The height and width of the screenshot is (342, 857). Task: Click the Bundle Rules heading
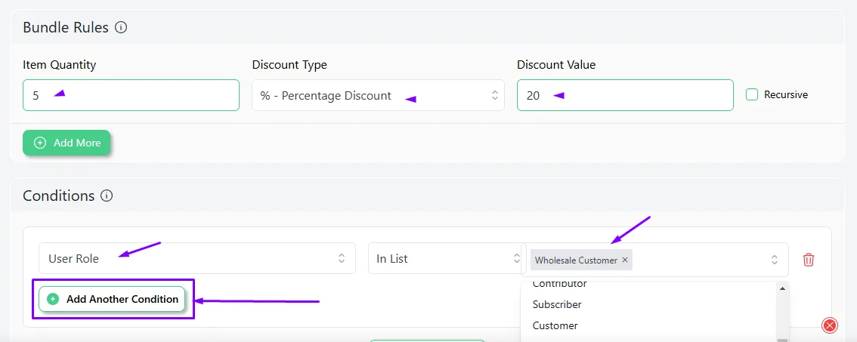coord(66,27)
